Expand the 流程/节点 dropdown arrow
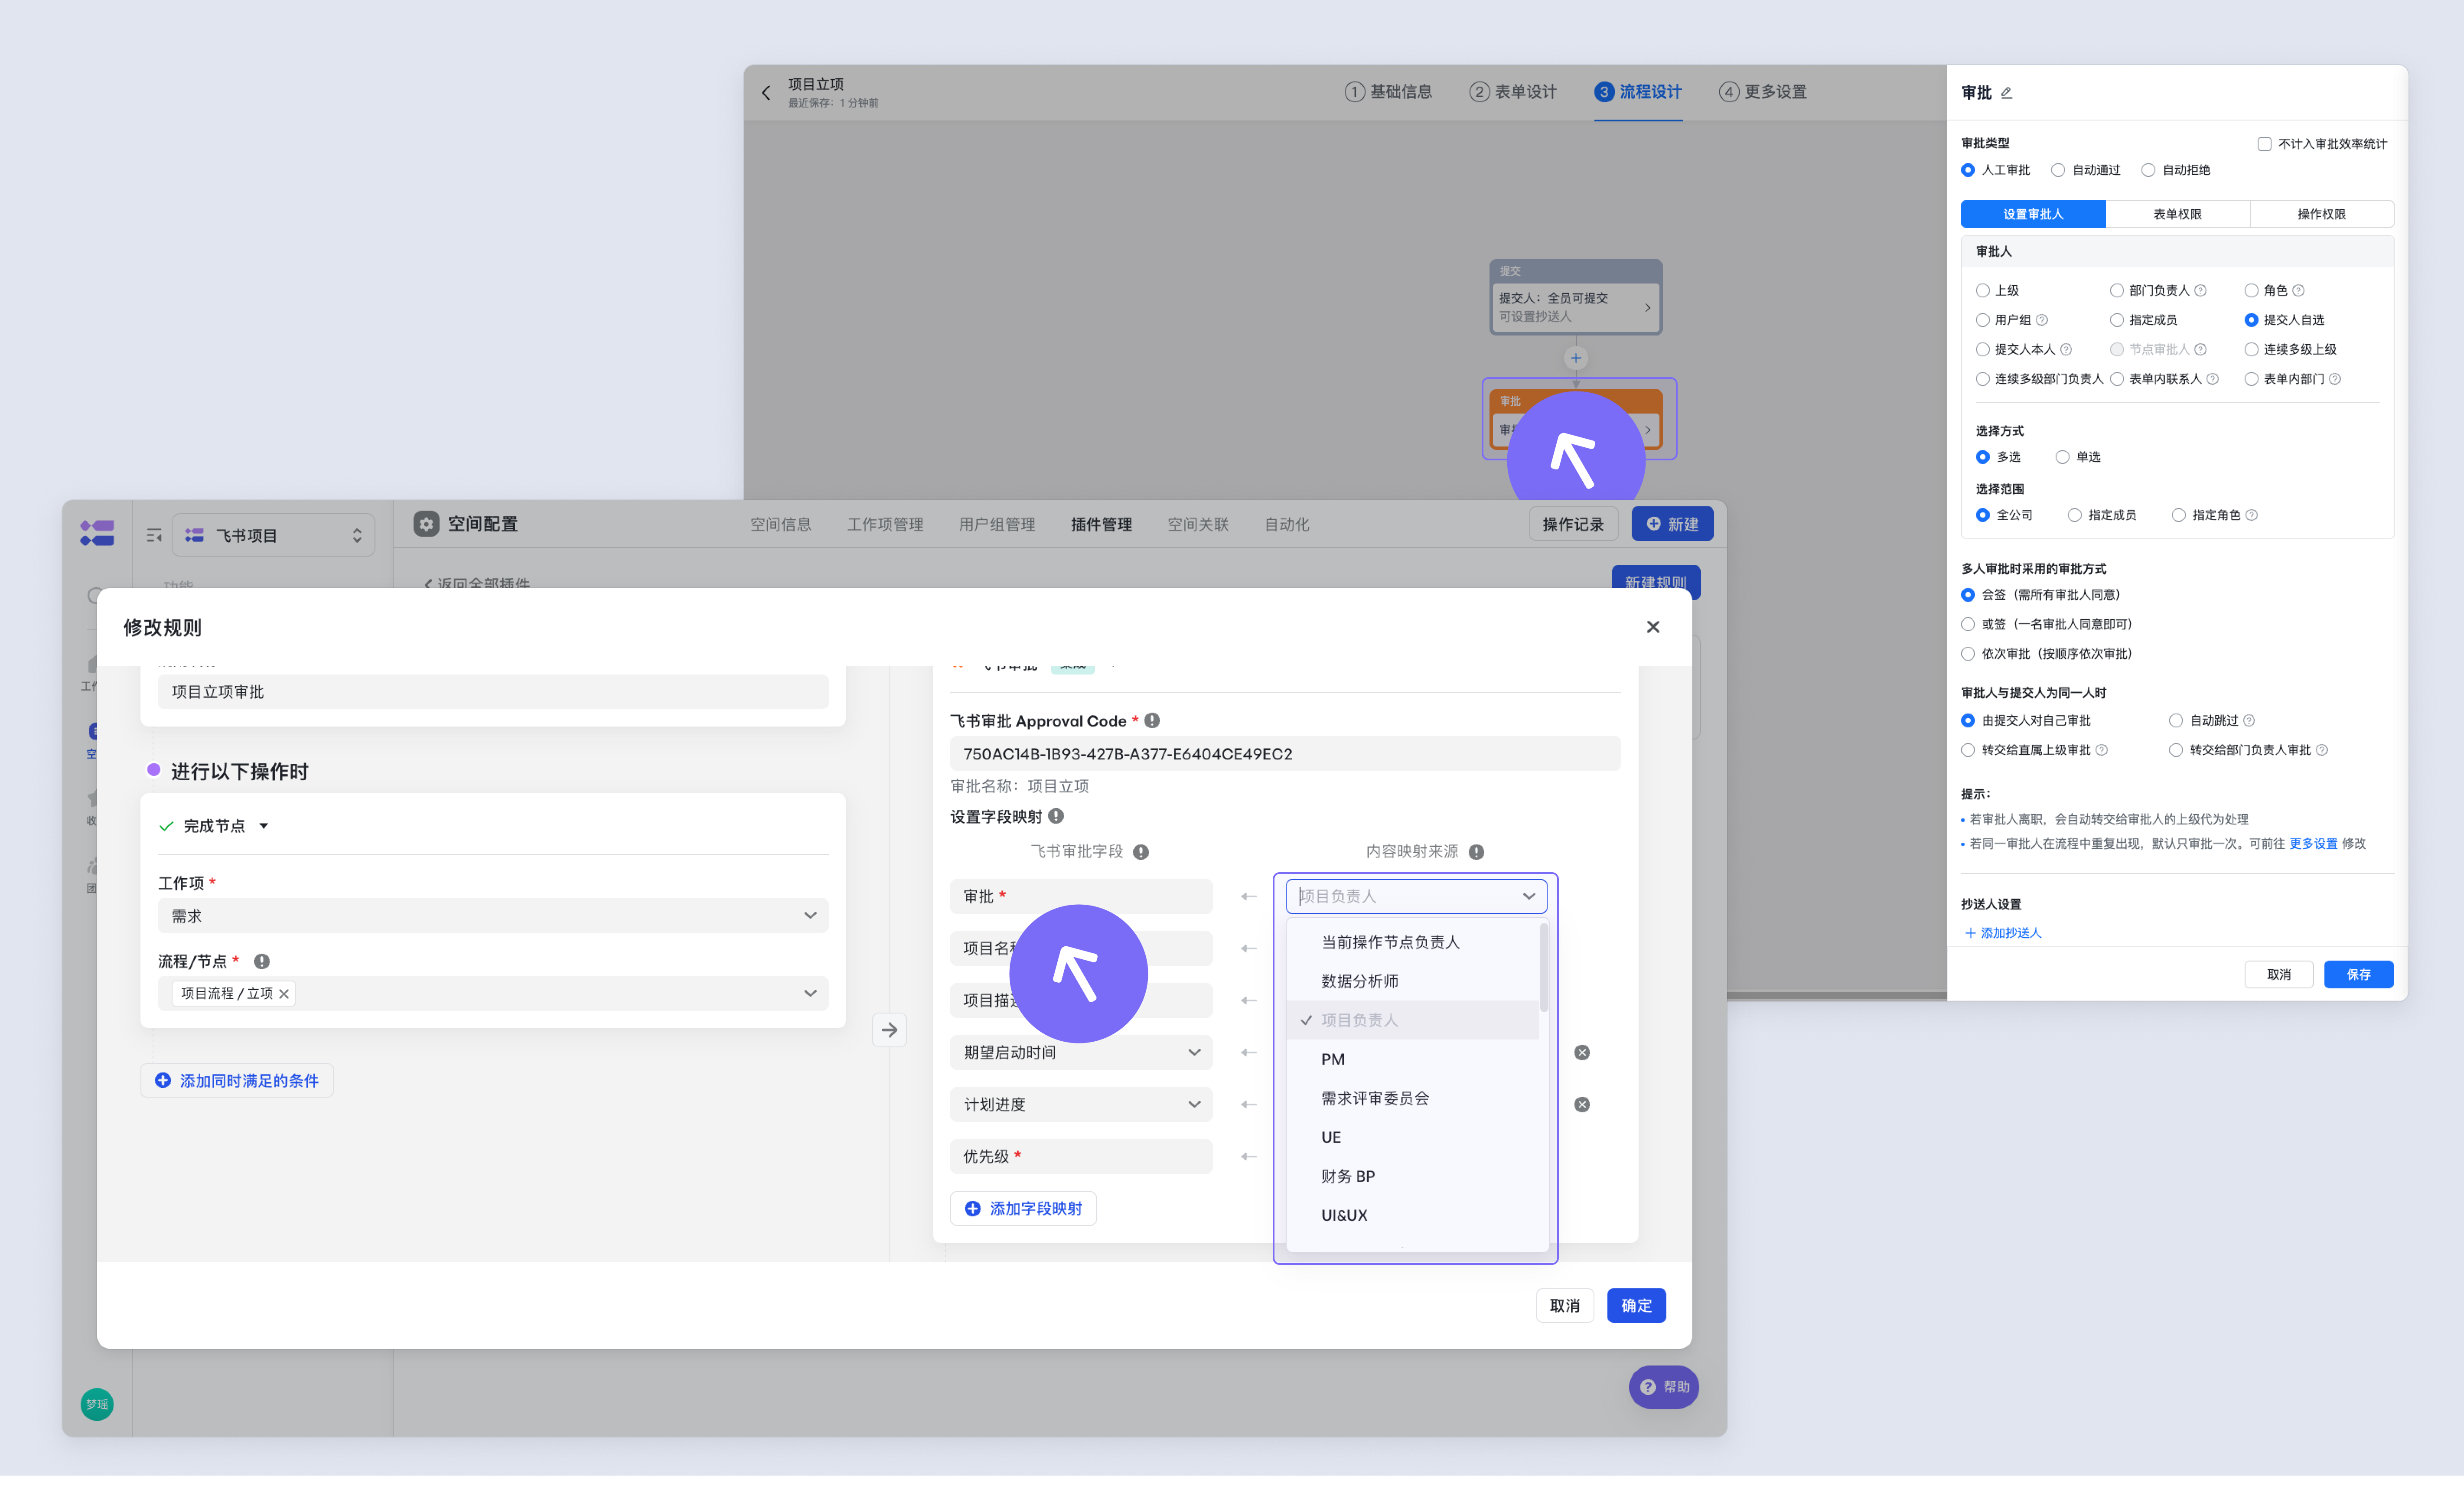Viewport: 2464px width, 1486px height. (x=810, y=993)
